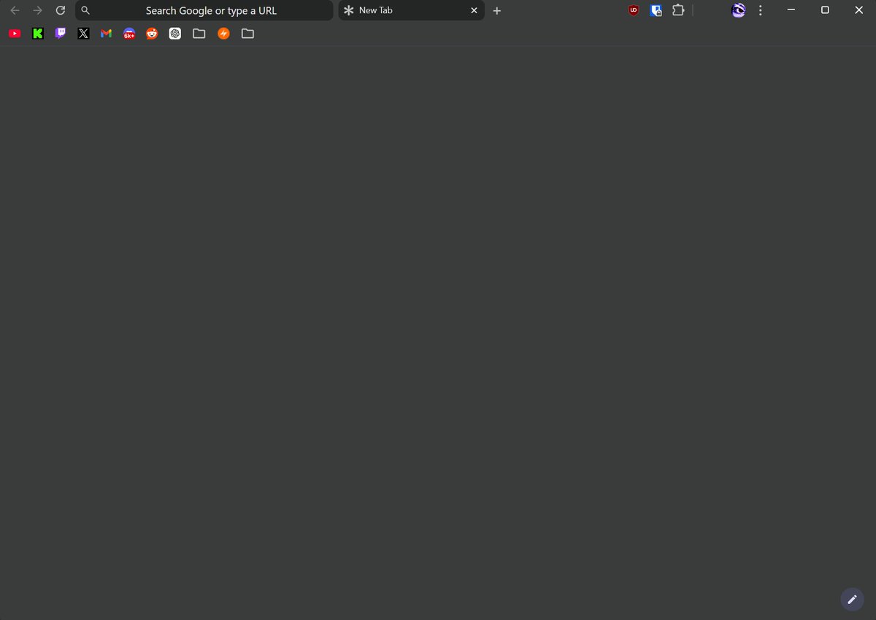Focus the 'Search Google or type a URL' field
The height and width of the screenshot is (620, 876).
point(204,10)
